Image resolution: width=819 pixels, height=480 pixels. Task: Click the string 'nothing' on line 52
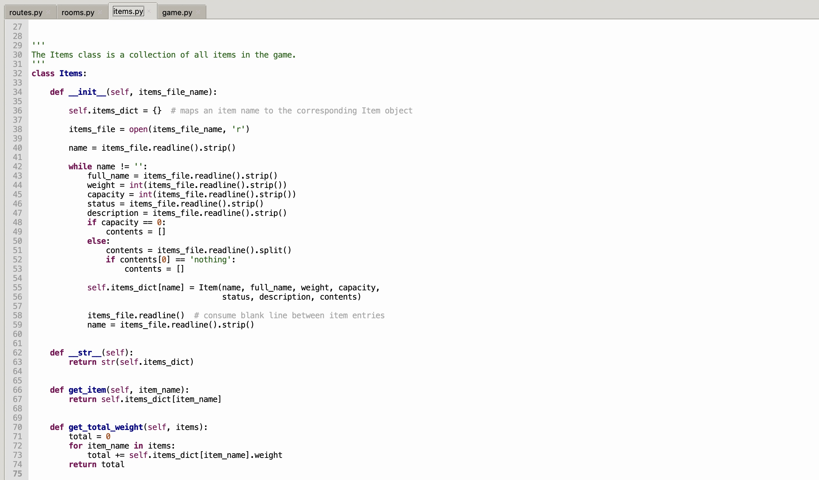[x=211, y=259]
